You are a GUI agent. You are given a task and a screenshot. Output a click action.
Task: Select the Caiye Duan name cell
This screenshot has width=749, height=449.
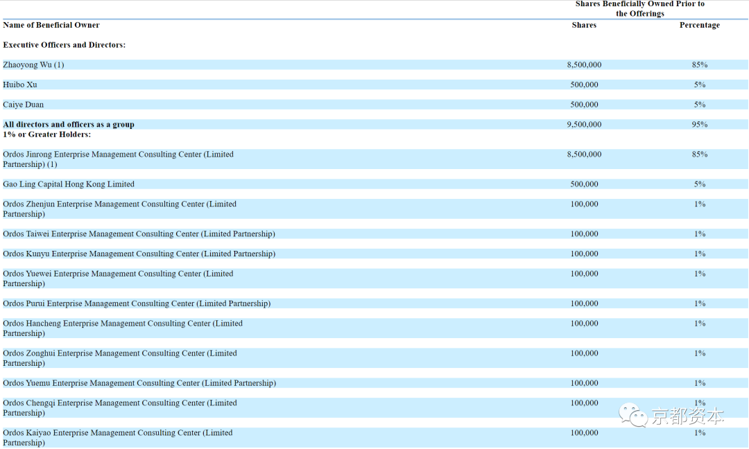pyautogui.click(x=24, y=105)
